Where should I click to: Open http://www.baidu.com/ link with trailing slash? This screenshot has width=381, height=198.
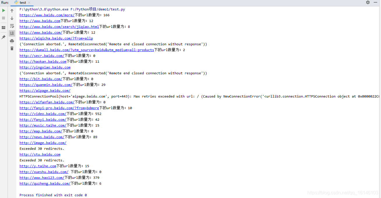click(41, 33)
